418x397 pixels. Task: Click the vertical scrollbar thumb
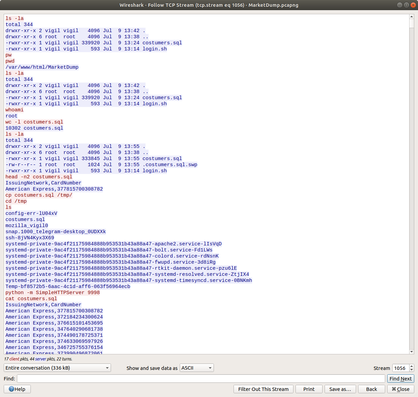[x=412, y=24]
